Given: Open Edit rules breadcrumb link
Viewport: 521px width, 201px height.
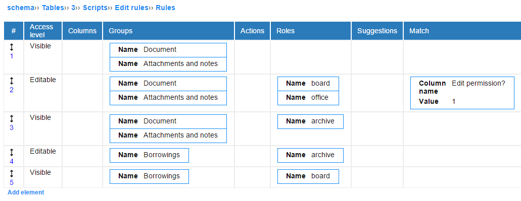Looking at the screenshot, I should pos(131,8).
